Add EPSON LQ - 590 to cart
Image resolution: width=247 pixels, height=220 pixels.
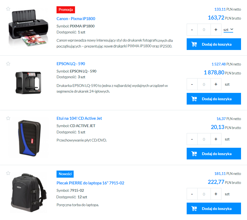coord(214,99)
